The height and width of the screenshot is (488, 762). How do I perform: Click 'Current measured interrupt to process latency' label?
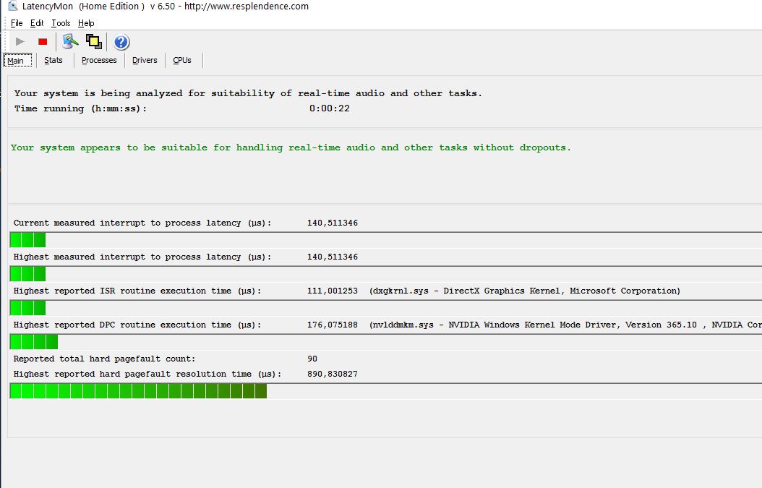click(142, 223)
